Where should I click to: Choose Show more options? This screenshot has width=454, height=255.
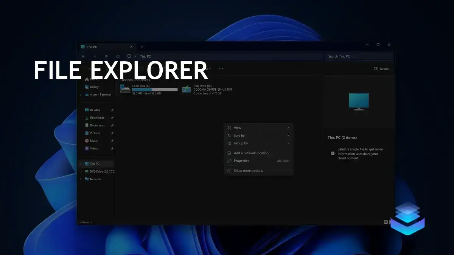(258, 171)
